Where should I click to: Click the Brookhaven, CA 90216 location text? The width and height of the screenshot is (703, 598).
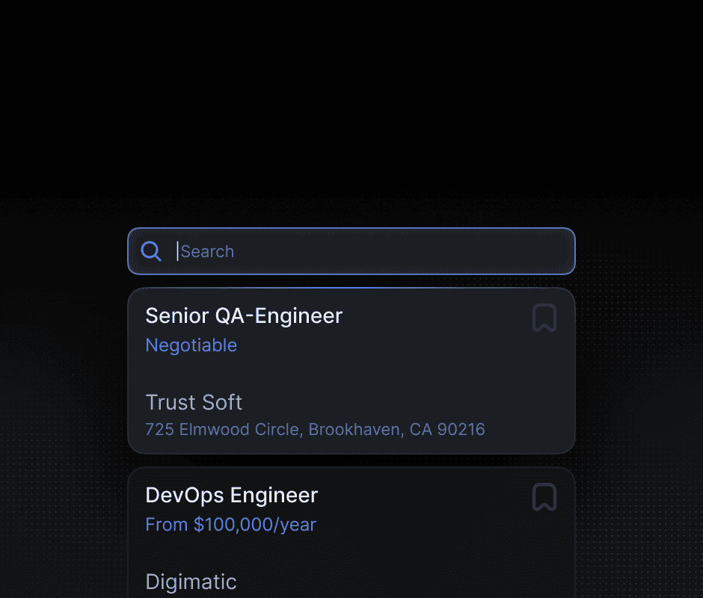(397, 430)
